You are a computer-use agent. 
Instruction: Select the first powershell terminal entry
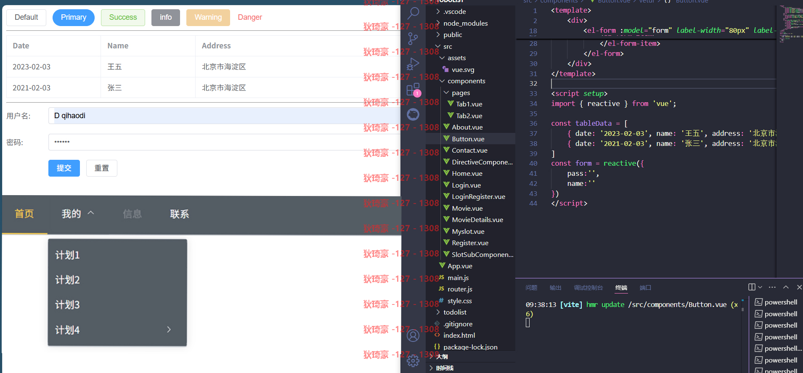tap(776, 302)
